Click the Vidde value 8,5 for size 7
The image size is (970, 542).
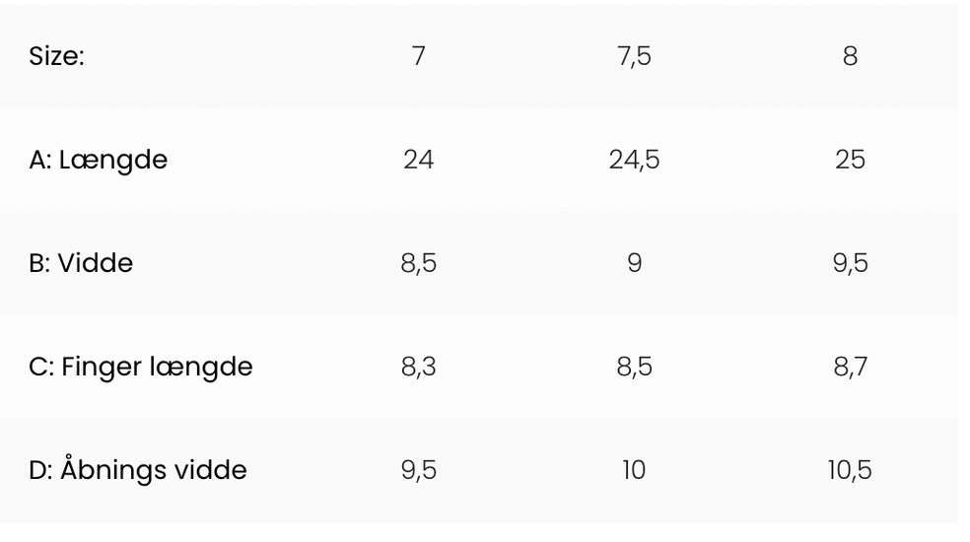tap(418, 263)
